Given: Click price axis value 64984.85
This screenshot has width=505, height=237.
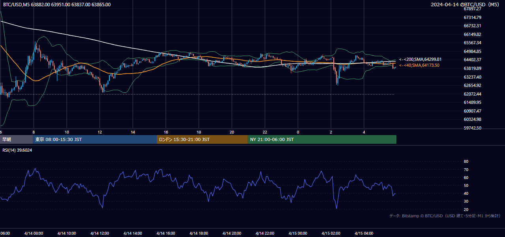Looking at the screenshot, I should tap(472, 51).
